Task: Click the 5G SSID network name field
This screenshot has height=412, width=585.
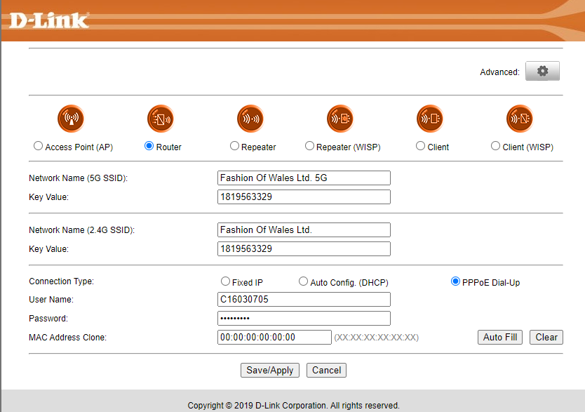Action: click(x=304, y=178)
